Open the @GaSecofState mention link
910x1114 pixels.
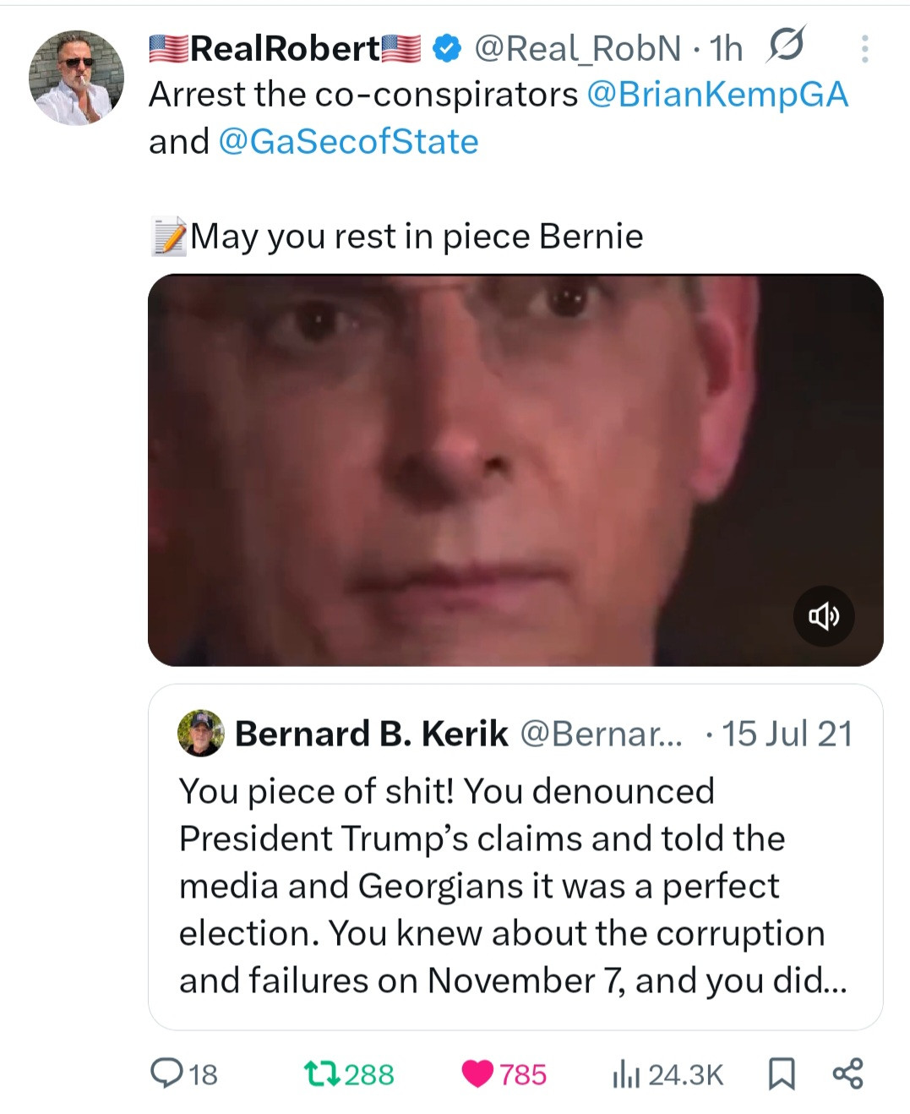348,142
